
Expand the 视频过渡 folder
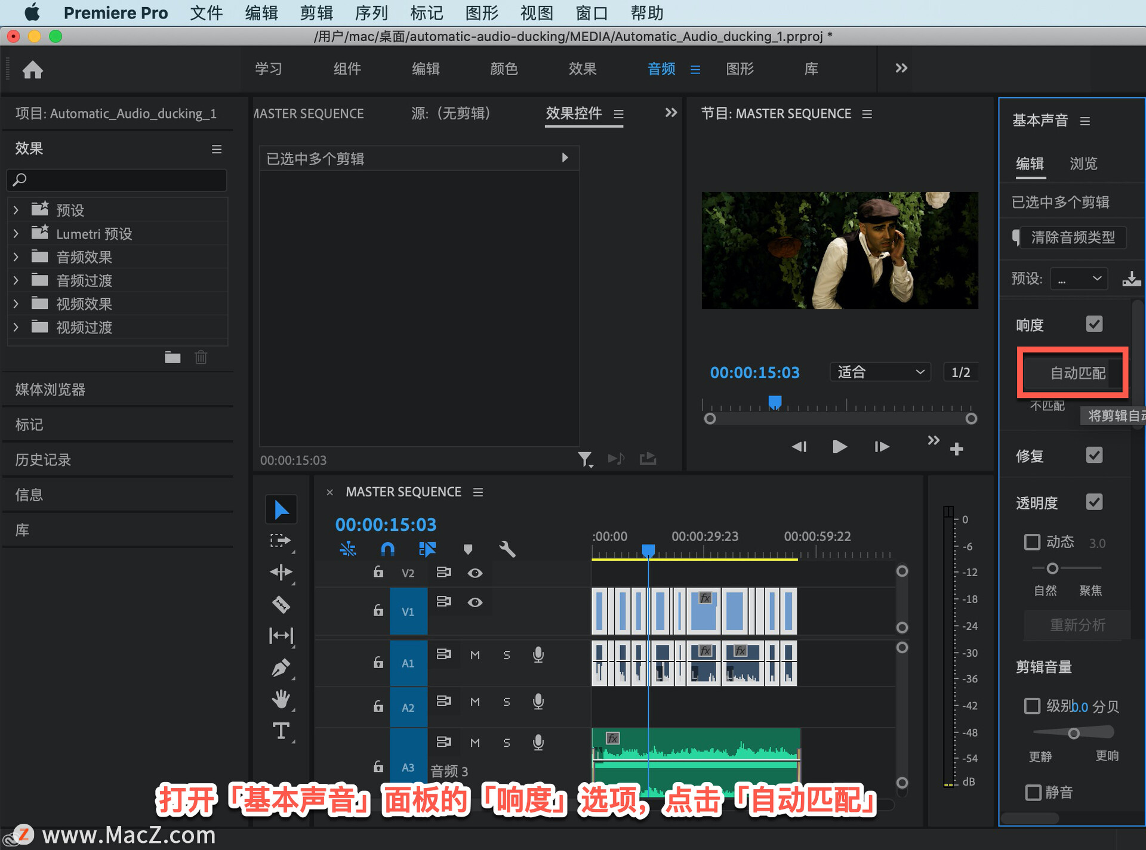tap(16, 327)
